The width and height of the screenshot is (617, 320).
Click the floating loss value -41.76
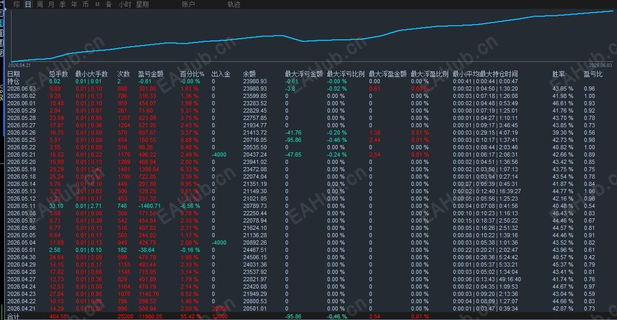click(x=293, y=133)
